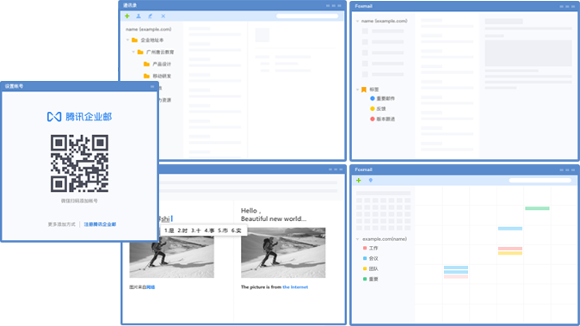Click the orange bookmark 标签 icon
Viewport: 580px width, 326px height.
364,89
